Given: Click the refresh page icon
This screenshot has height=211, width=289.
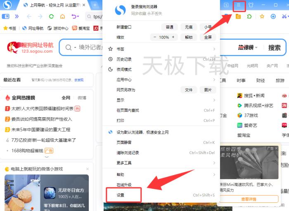Looking at the screenshot, I should (51, 17).
